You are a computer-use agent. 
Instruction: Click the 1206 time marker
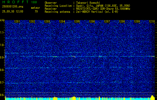pos(92,21)
